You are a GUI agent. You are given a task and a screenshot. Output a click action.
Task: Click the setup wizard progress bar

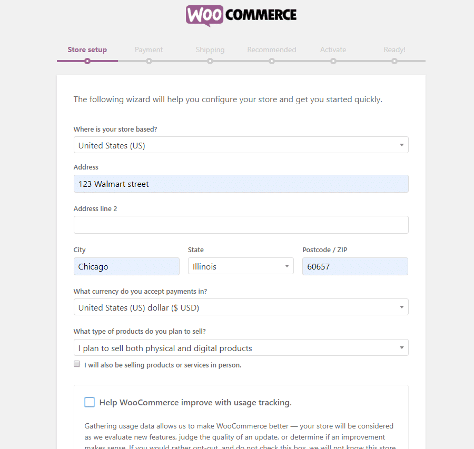(241, 61)
